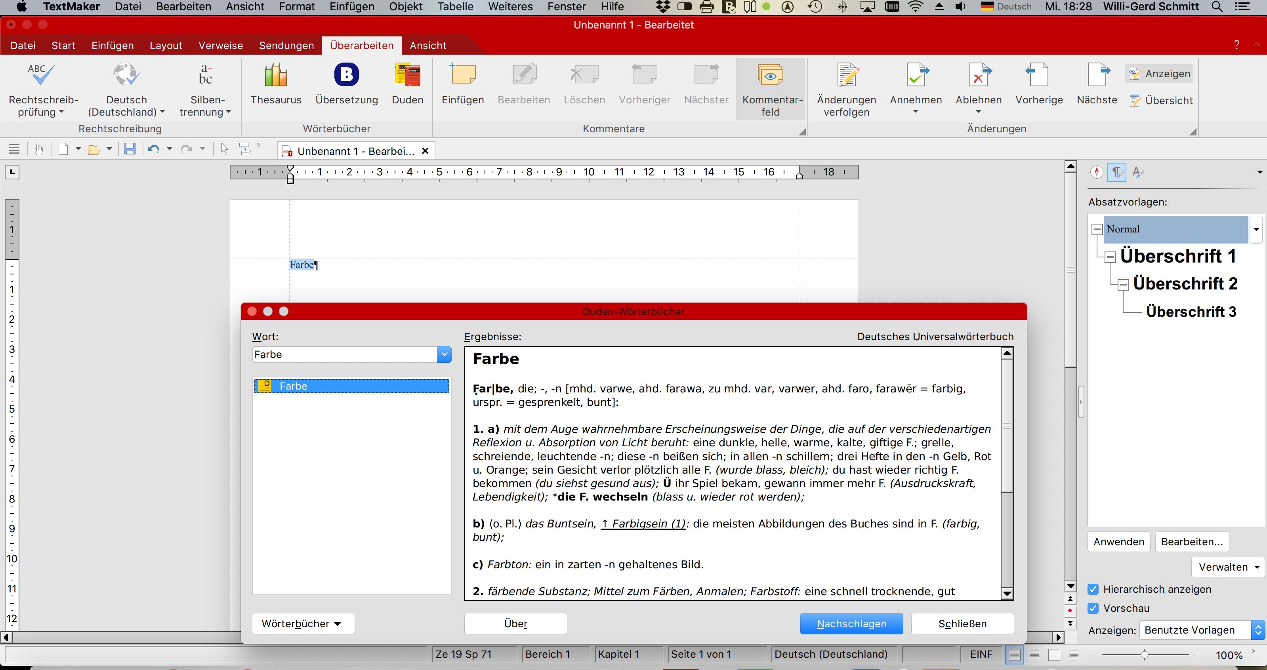Open the Übersicht of changes
This screenshot has height=670, width=1267.
1160,101
